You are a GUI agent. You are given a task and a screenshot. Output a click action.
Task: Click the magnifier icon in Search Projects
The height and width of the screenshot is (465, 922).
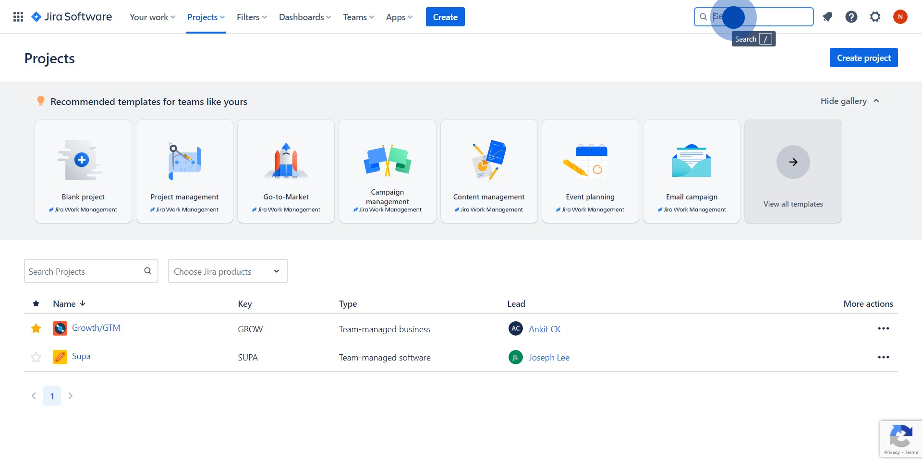point(148,271)
